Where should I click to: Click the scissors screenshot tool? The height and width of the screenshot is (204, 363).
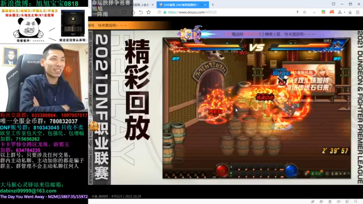pyautogui.click(x=339, y=12)
